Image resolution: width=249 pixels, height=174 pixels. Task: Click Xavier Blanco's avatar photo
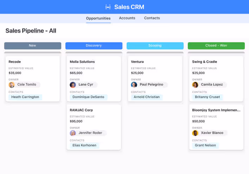coord(195,133)
